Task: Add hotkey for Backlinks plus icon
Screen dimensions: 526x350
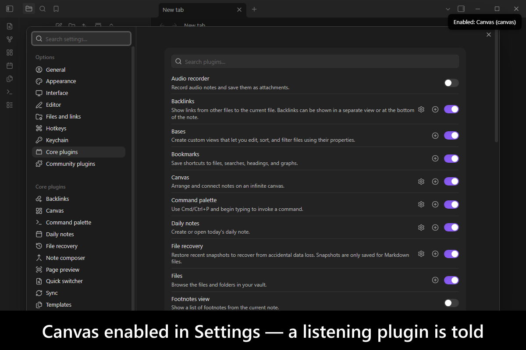Action: (x=435, y=109)
